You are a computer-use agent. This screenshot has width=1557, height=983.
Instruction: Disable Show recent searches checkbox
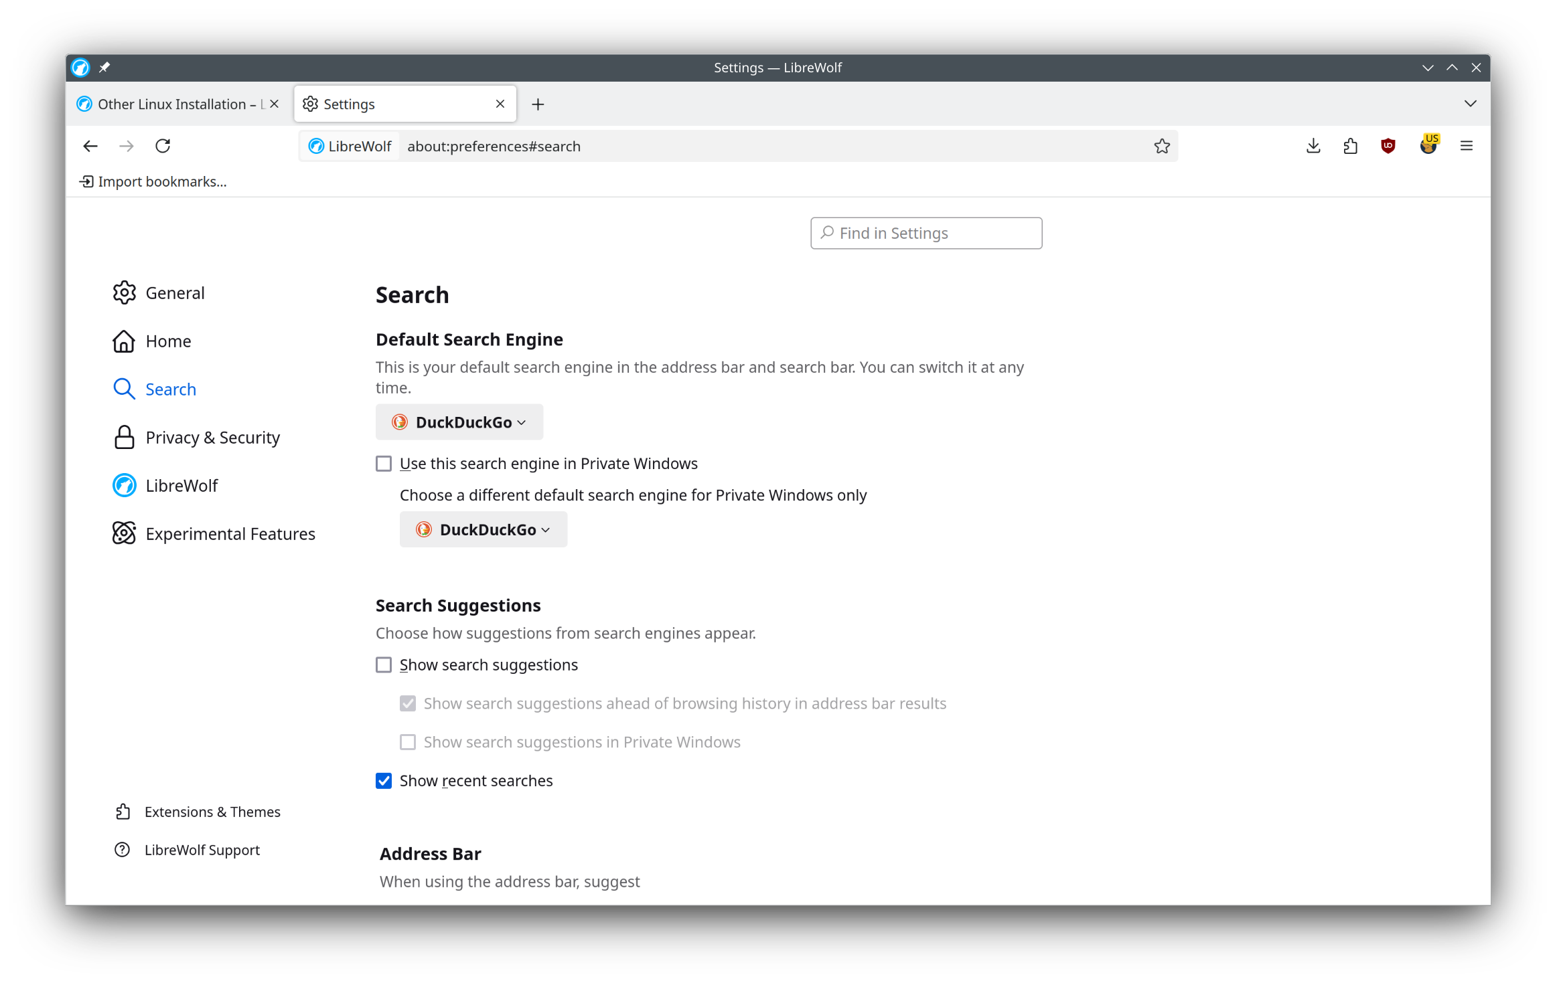(384, 780)
